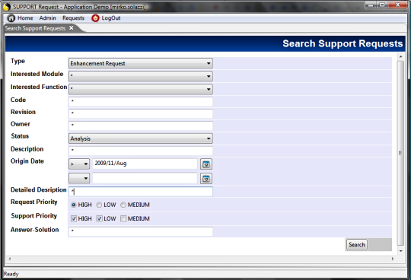Click the LogOut menu item
Viewport: 411px width, 280px height.
[x=111, y=18]
